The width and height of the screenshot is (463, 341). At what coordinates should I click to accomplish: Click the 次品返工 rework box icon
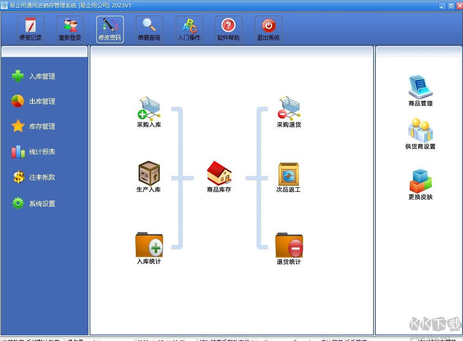(x=288, y=177)
